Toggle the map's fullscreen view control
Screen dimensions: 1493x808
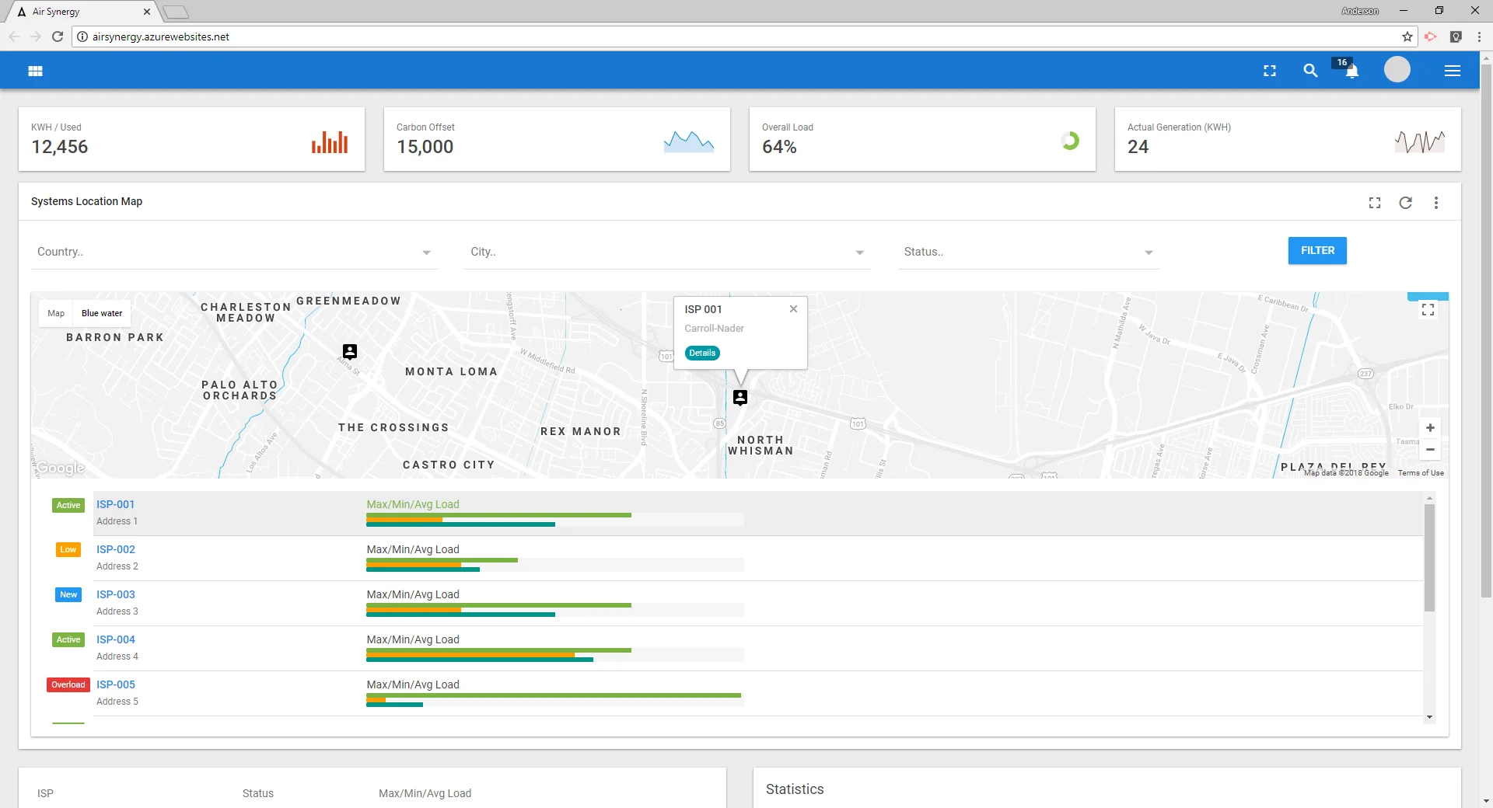pyautogui.click(x=1428, y=310)
